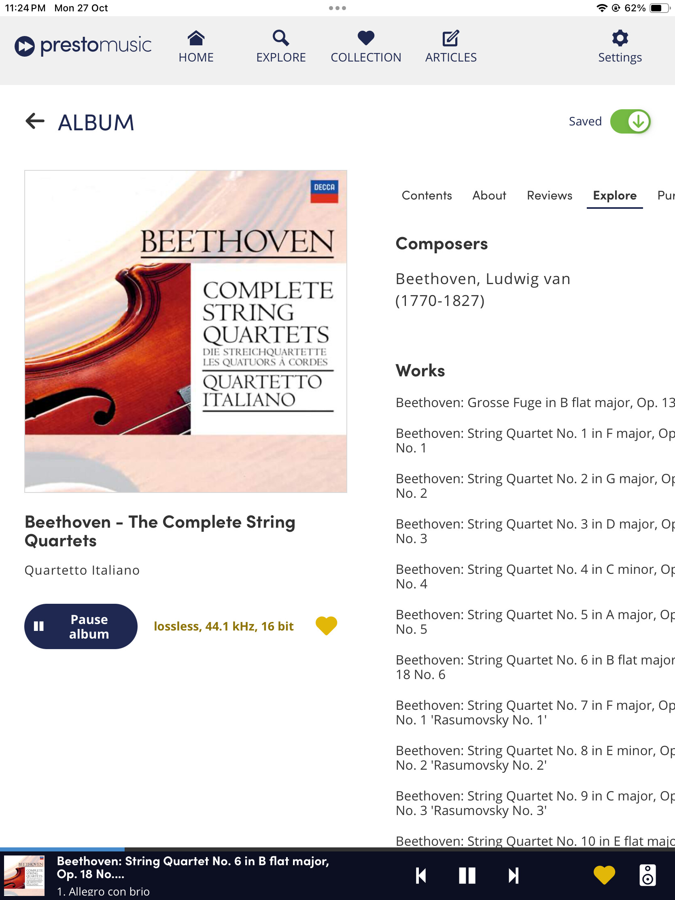The height and width of the screenshot is (900, 675).
Task: Tap the Presto Music logo
Action: (x=83, y=46)
